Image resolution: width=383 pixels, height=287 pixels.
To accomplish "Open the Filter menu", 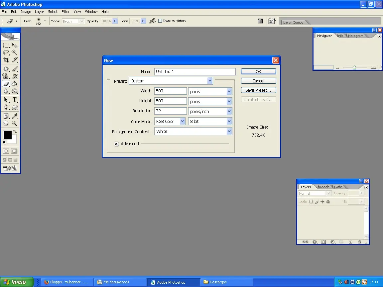I will 65,12.
